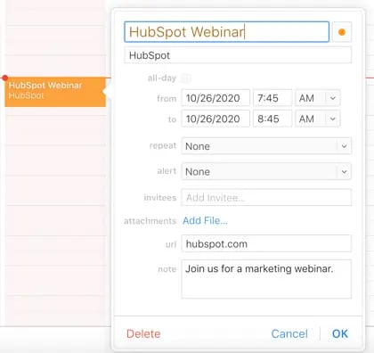Select the orange HubSpot Webinar calendar event

[x=55, y=92]
